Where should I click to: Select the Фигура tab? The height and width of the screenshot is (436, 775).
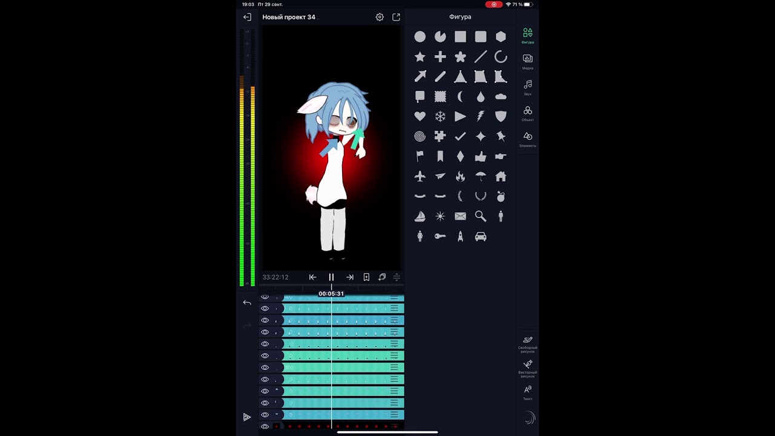[528, 35]
